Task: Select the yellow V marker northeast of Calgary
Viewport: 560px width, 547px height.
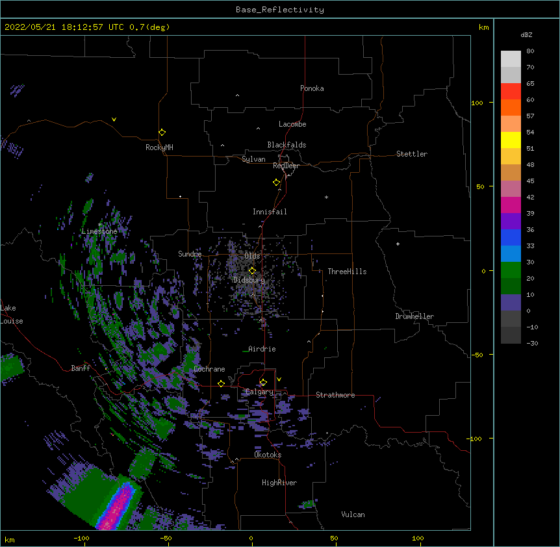Action: [x=279, y=379]
